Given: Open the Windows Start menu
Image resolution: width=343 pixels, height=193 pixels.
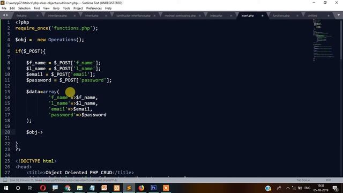Looking at the screenshot, I should click(x=6, y=188).
